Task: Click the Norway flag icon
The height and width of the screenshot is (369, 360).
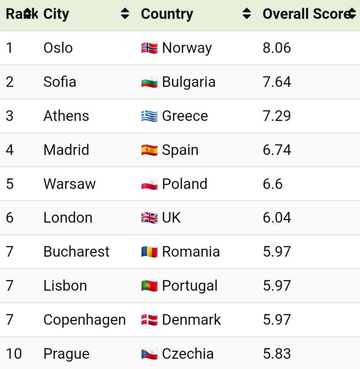Action: [x=149, y=48]
